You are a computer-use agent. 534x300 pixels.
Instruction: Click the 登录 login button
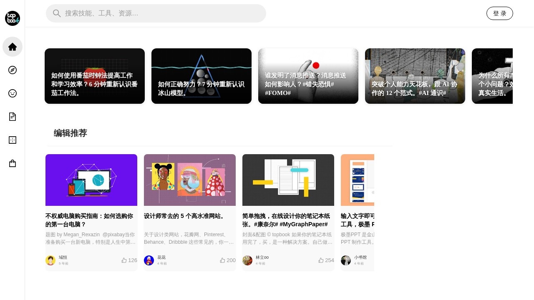tap(499, 13)
